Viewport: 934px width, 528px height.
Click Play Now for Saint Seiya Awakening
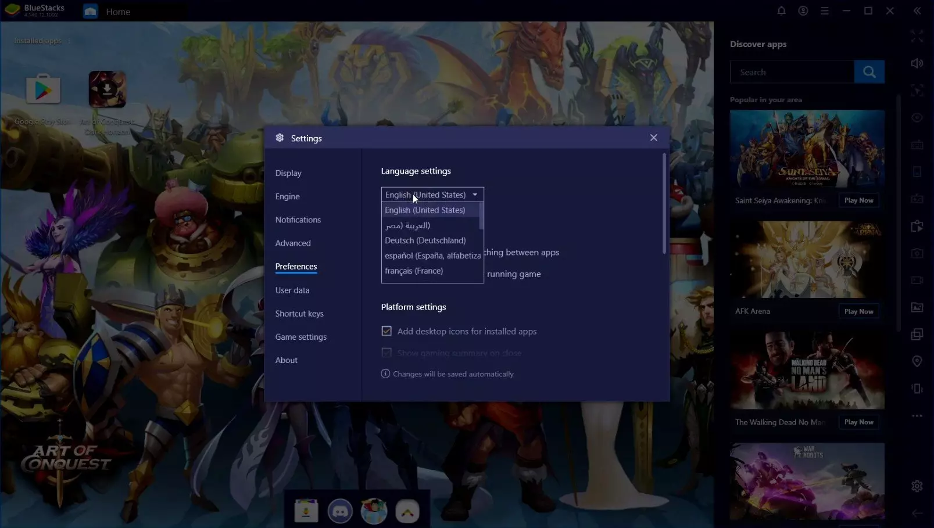pyautogui.click(x=858, y=200)
